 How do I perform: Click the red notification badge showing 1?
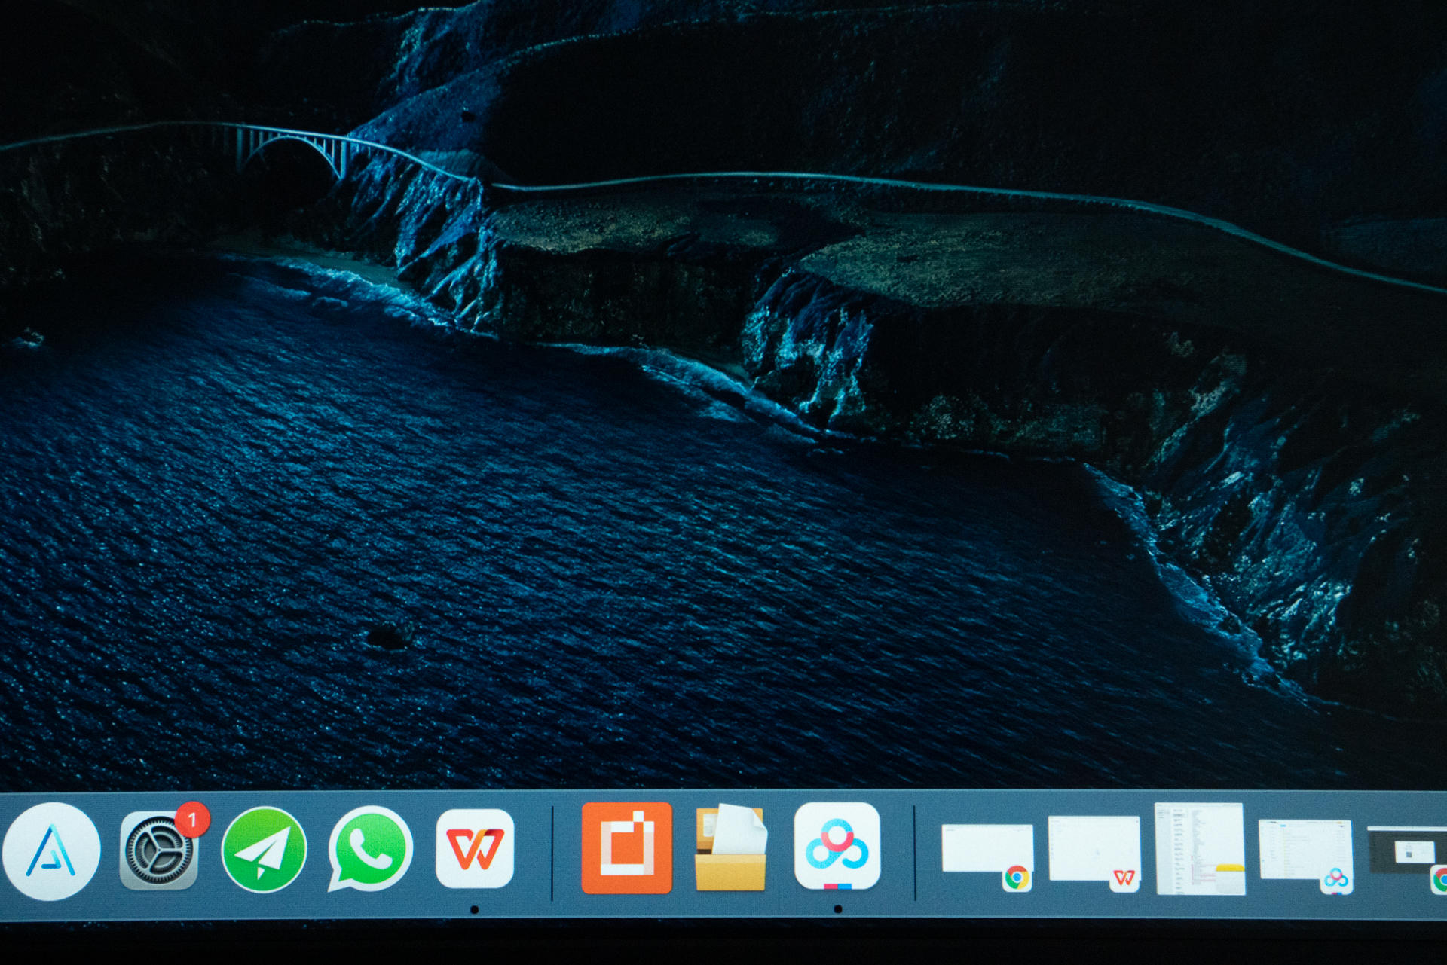click(192, 819)
